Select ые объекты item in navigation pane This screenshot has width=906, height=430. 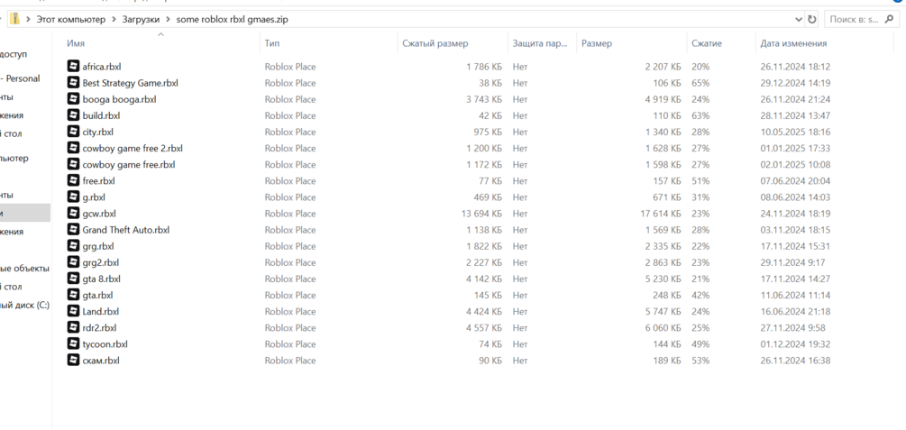(25, 268)
